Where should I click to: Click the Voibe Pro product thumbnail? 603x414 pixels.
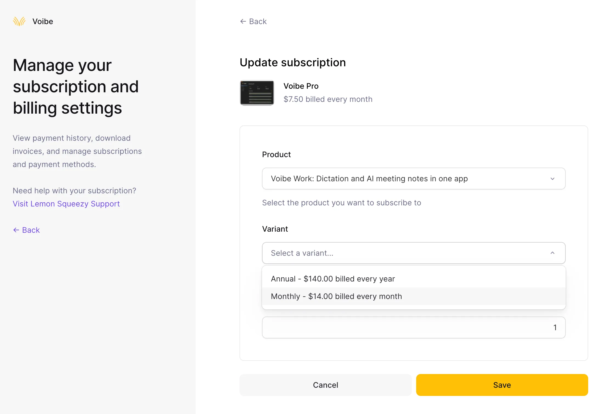(257, 93)
